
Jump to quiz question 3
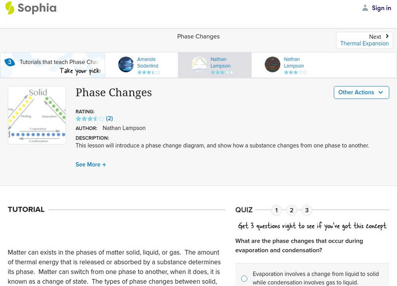click(x=307, y=210)
